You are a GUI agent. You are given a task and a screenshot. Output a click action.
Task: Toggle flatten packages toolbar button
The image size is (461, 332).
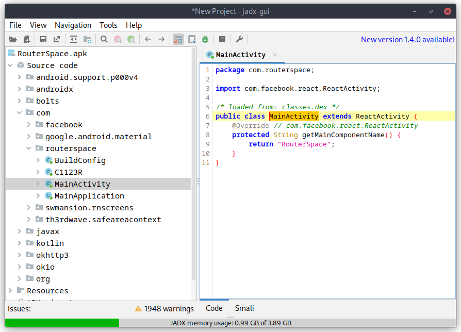coord(87,39)
